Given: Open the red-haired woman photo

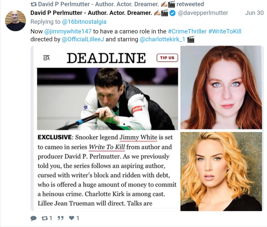Looking at the screenshot, I should click(x=221, y=88).
